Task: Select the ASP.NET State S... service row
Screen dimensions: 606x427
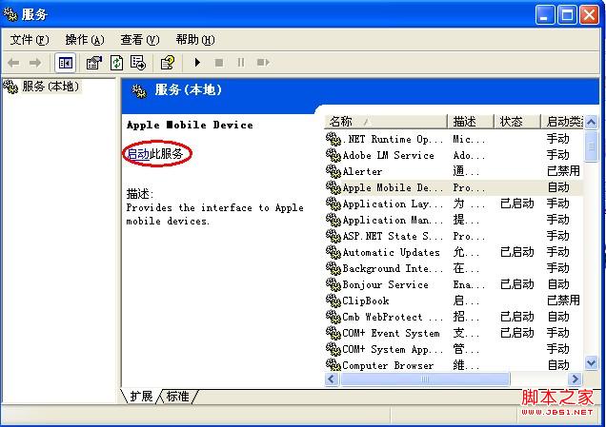Action: pyautogui.click(x=454, y=236)
